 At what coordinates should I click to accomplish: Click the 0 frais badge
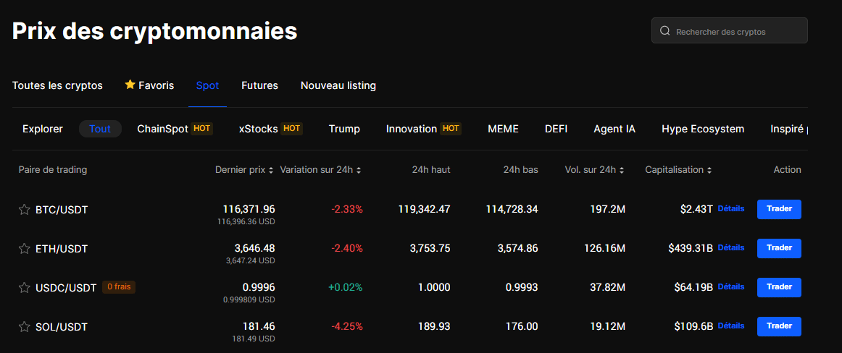pyautogui.click(x=118, y=286)
